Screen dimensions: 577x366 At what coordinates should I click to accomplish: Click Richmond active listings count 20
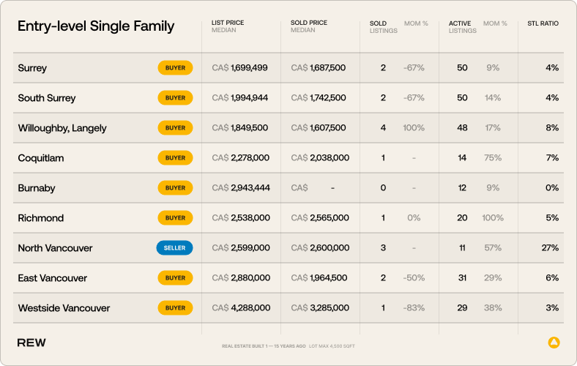(x=462, y=217)
